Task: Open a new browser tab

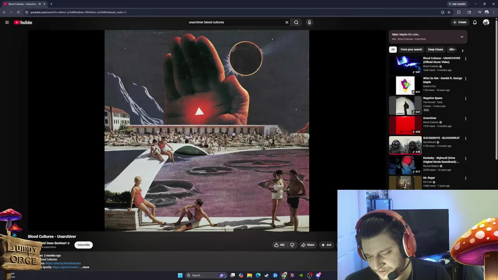Action: click(51, 4)
